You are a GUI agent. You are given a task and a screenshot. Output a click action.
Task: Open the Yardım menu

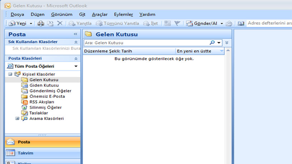click(147, 15)
